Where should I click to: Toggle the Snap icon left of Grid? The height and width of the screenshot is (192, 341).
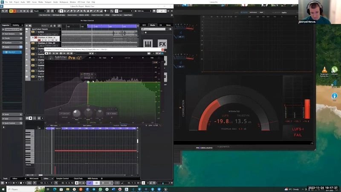point(116,11)
